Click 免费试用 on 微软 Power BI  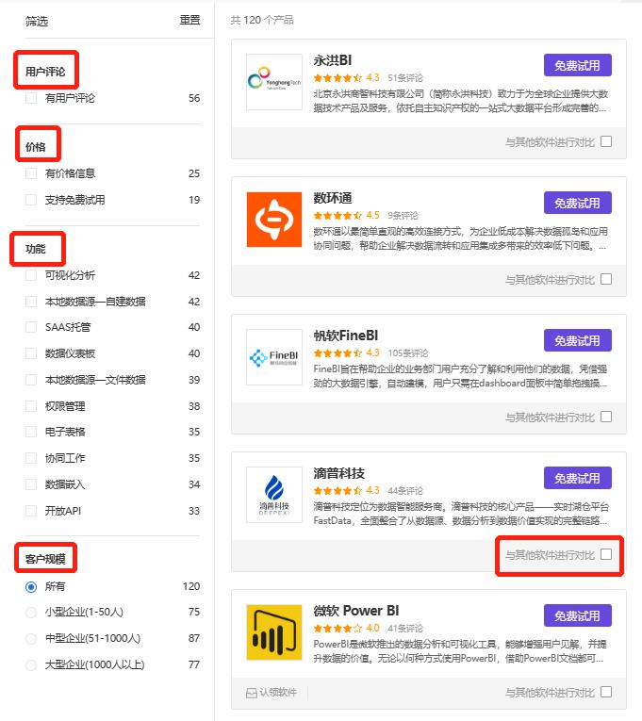pyautogui.click(x=578, y=615)
